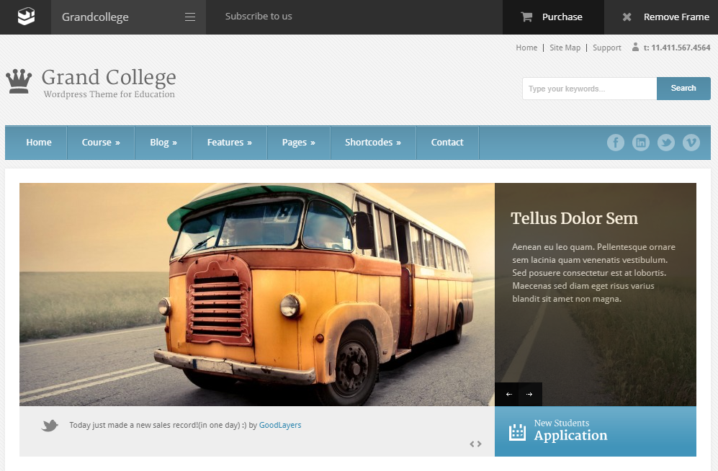718x471 pixels.
Task: Click the slider next arrow
Action: (x=529, y=394)
